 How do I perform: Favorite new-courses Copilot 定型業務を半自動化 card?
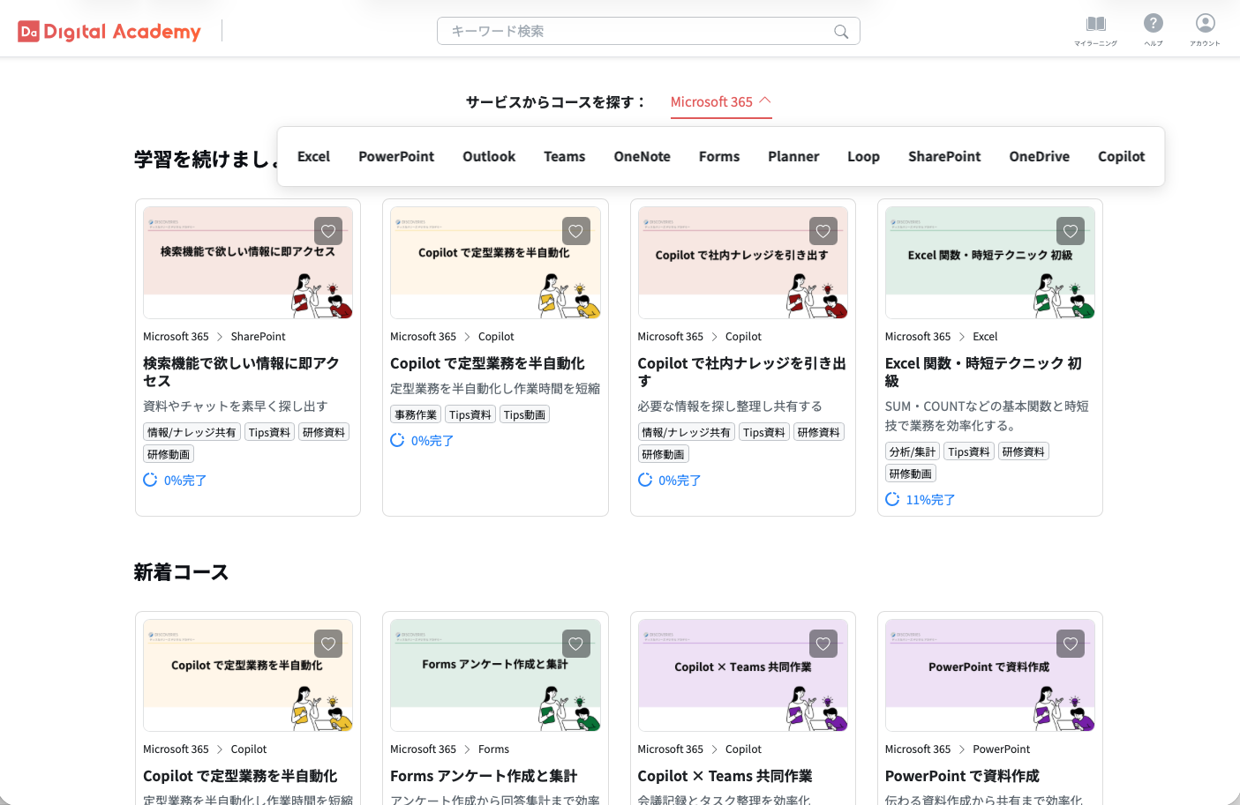click(328, 644)
